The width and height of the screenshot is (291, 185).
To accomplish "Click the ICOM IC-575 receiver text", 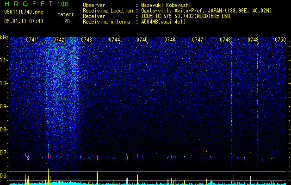I will tap(186, 16).
